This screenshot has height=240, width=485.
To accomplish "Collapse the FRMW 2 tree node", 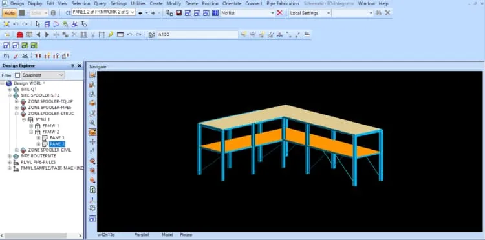I will point(31,132).
